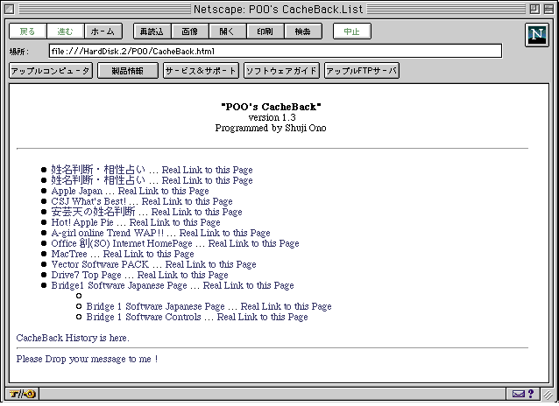
Task: Click Real Link beside Vector Software PACK
Action: click(210, 264)
